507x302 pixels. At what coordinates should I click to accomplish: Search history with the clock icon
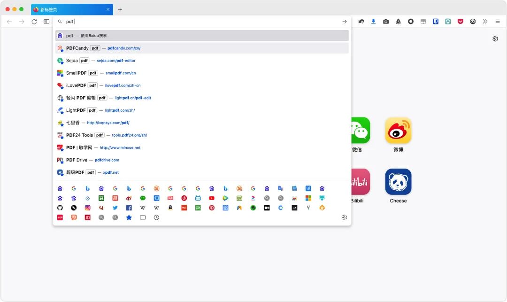(156, 217)
